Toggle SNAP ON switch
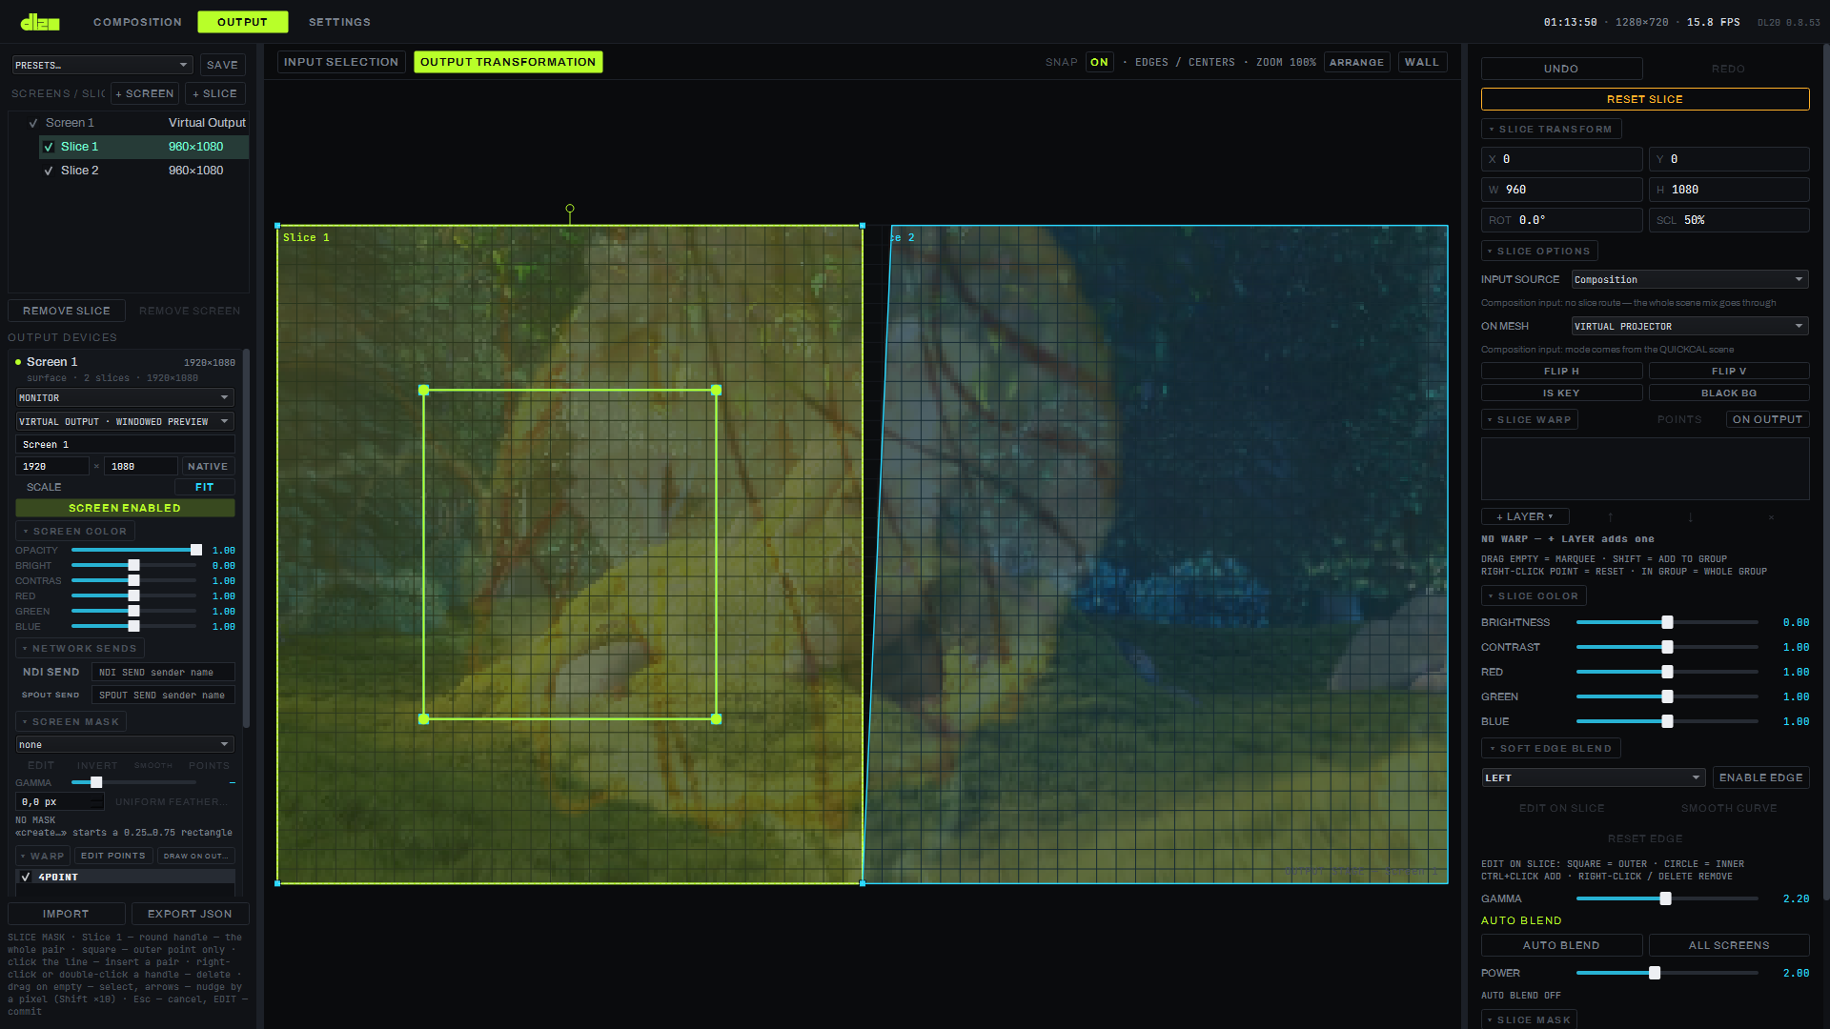Image resolution: width=1830 pixels, height=1029 pixels. (x=1099, y=62)
